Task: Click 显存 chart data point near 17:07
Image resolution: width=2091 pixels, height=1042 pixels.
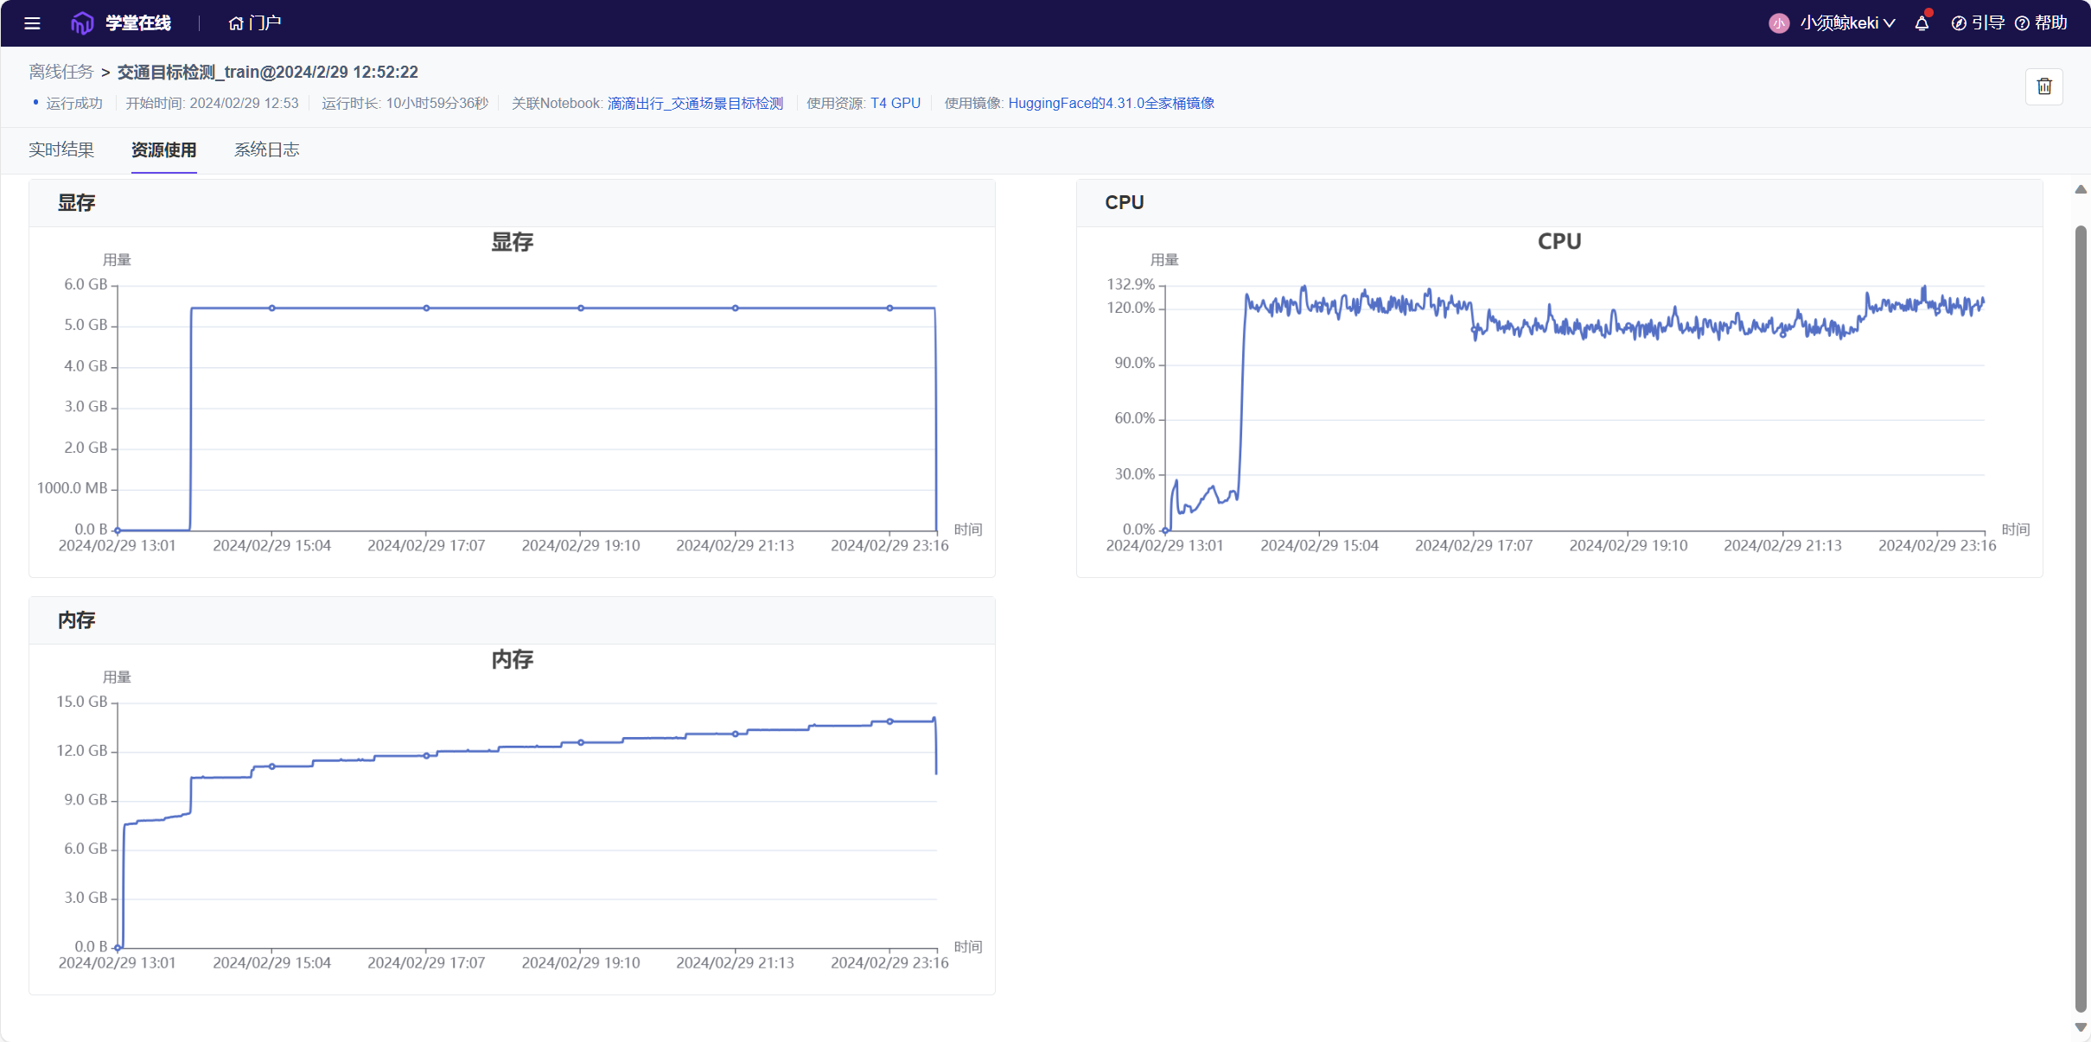Action: (426, 308)
